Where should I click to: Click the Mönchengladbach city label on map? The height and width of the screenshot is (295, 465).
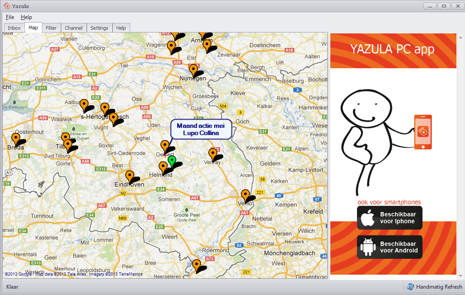click(x=289, y=253)
